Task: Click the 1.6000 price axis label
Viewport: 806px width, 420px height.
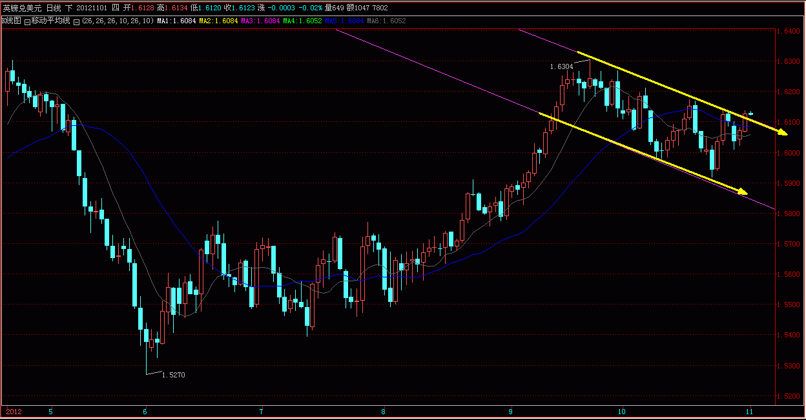Action: click(790, 153)
